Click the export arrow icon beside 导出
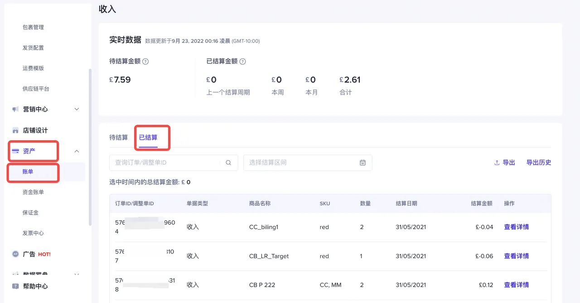 click(x=497, y=162)
